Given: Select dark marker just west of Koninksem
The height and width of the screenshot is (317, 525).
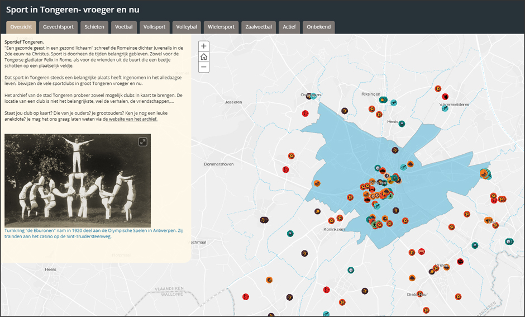Looking at the screenshot, I should point(317,211).
